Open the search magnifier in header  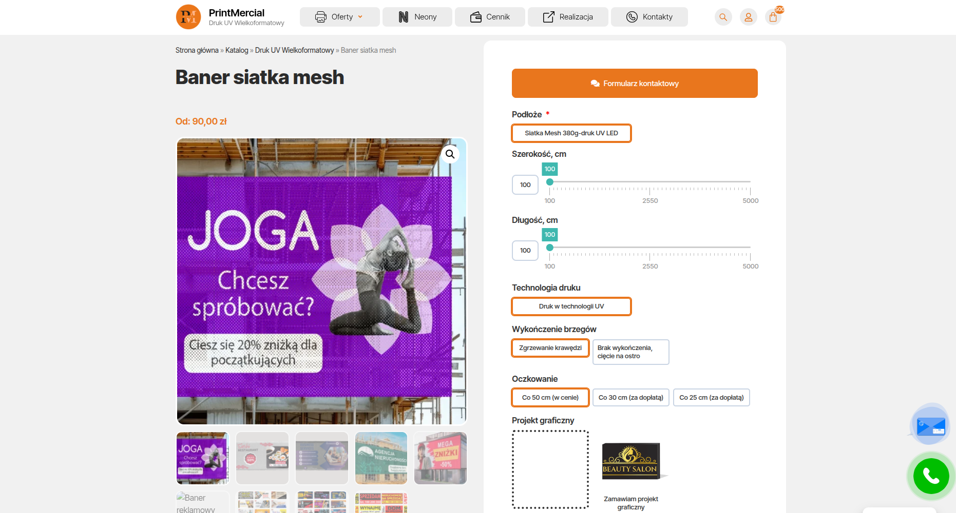pyautogui.click(x=723, y=17)
